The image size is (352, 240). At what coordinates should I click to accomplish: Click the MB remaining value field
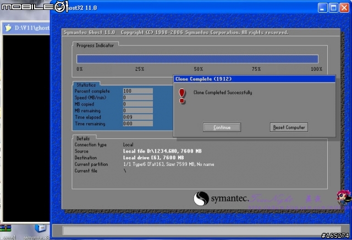point(138,110)
